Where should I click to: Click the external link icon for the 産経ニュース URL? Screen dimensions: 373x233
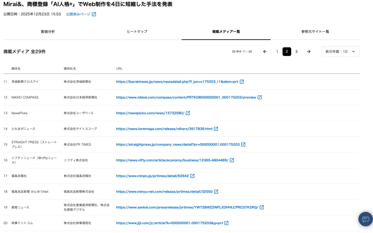261,207
